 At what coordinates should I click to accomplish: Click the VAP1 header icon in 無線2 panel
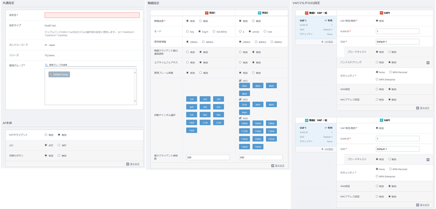(x=381, y=120)
